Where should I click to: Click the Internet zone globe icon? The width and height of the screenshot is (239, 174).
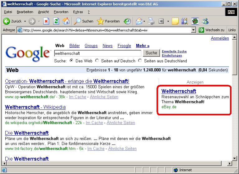[x=176, y=170]
